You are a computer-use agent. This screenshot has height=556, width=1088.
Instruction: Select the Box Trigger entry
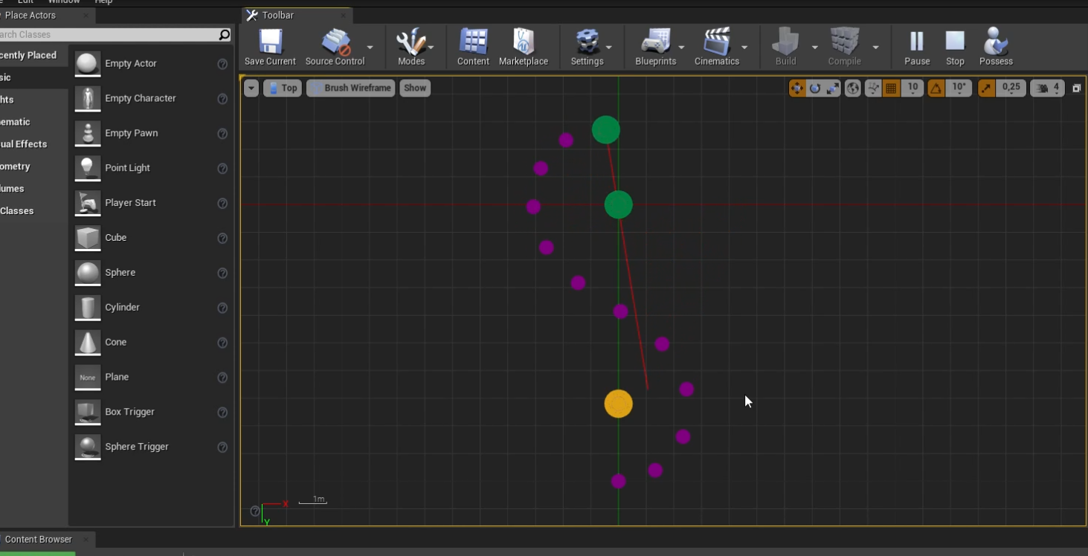point(151,412)
